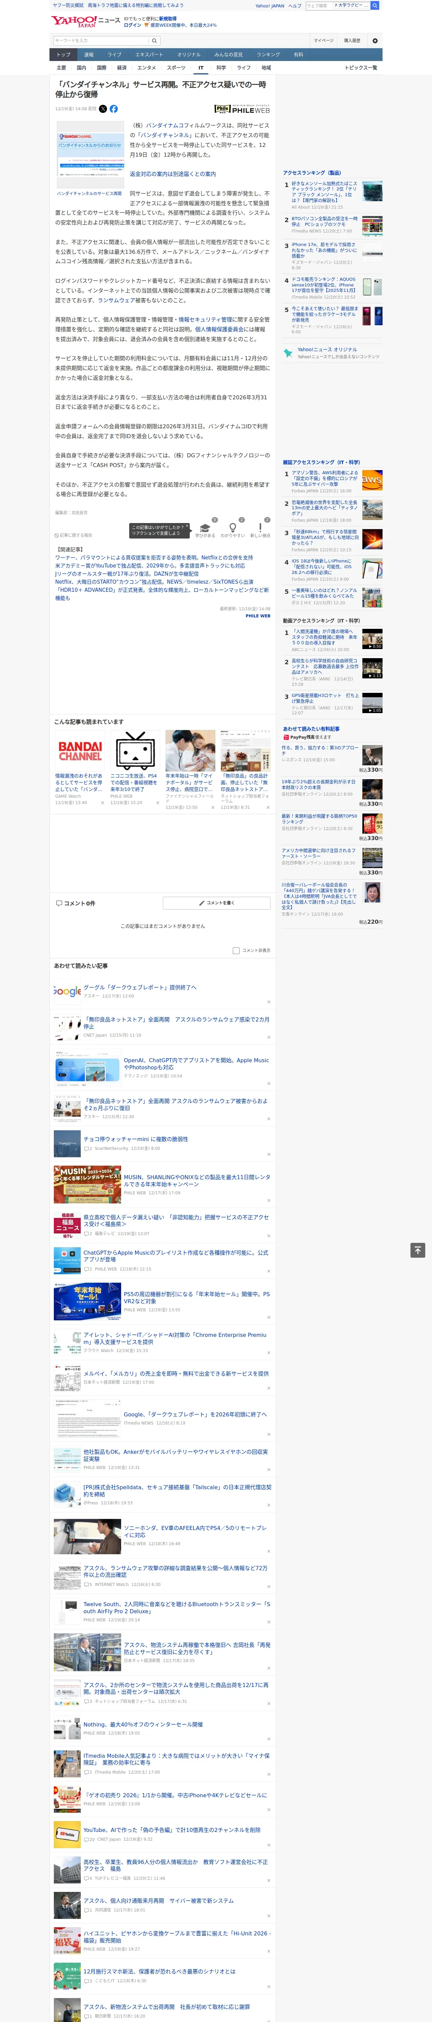Open YouTube AI 偽の予告編 チャンネル削除 article
The height and width of the screenshot is (2022, 432).
(x=173, y=1830)
